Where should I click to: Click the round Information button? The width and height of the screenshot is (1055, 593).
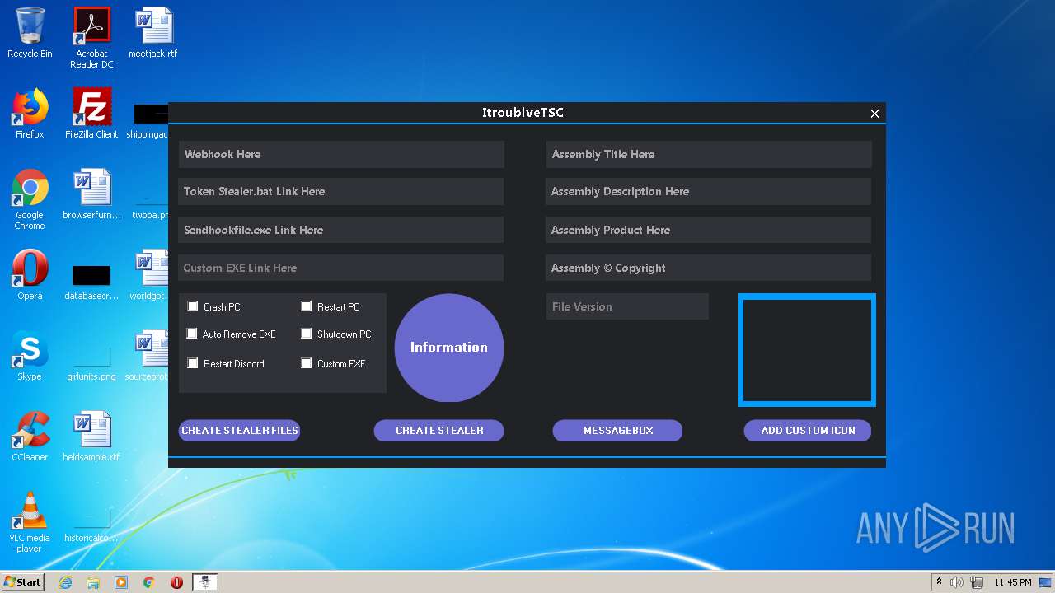[449, 348]
